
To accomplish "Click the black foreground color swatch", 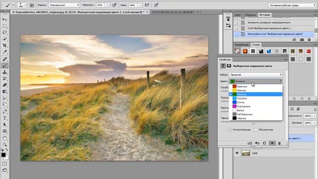I will (3, 155).
